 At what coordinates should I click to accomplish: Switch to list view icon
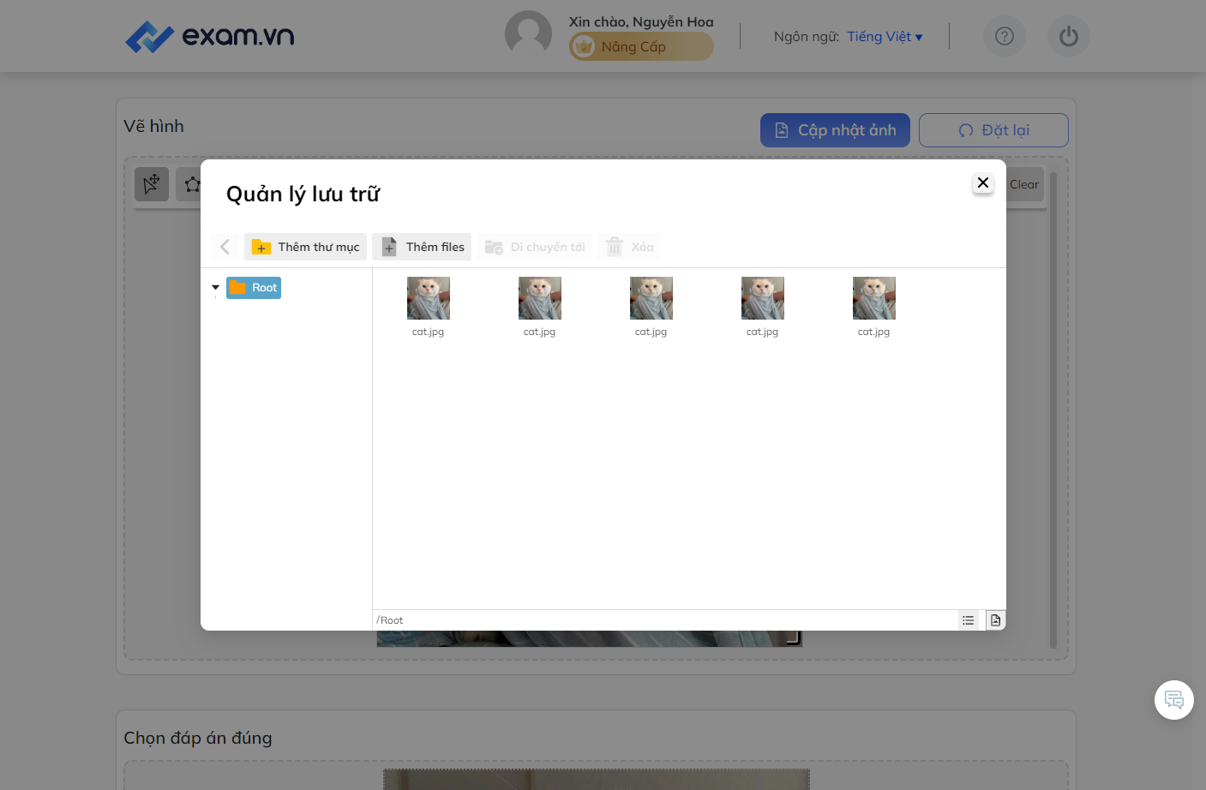[969, 620]
